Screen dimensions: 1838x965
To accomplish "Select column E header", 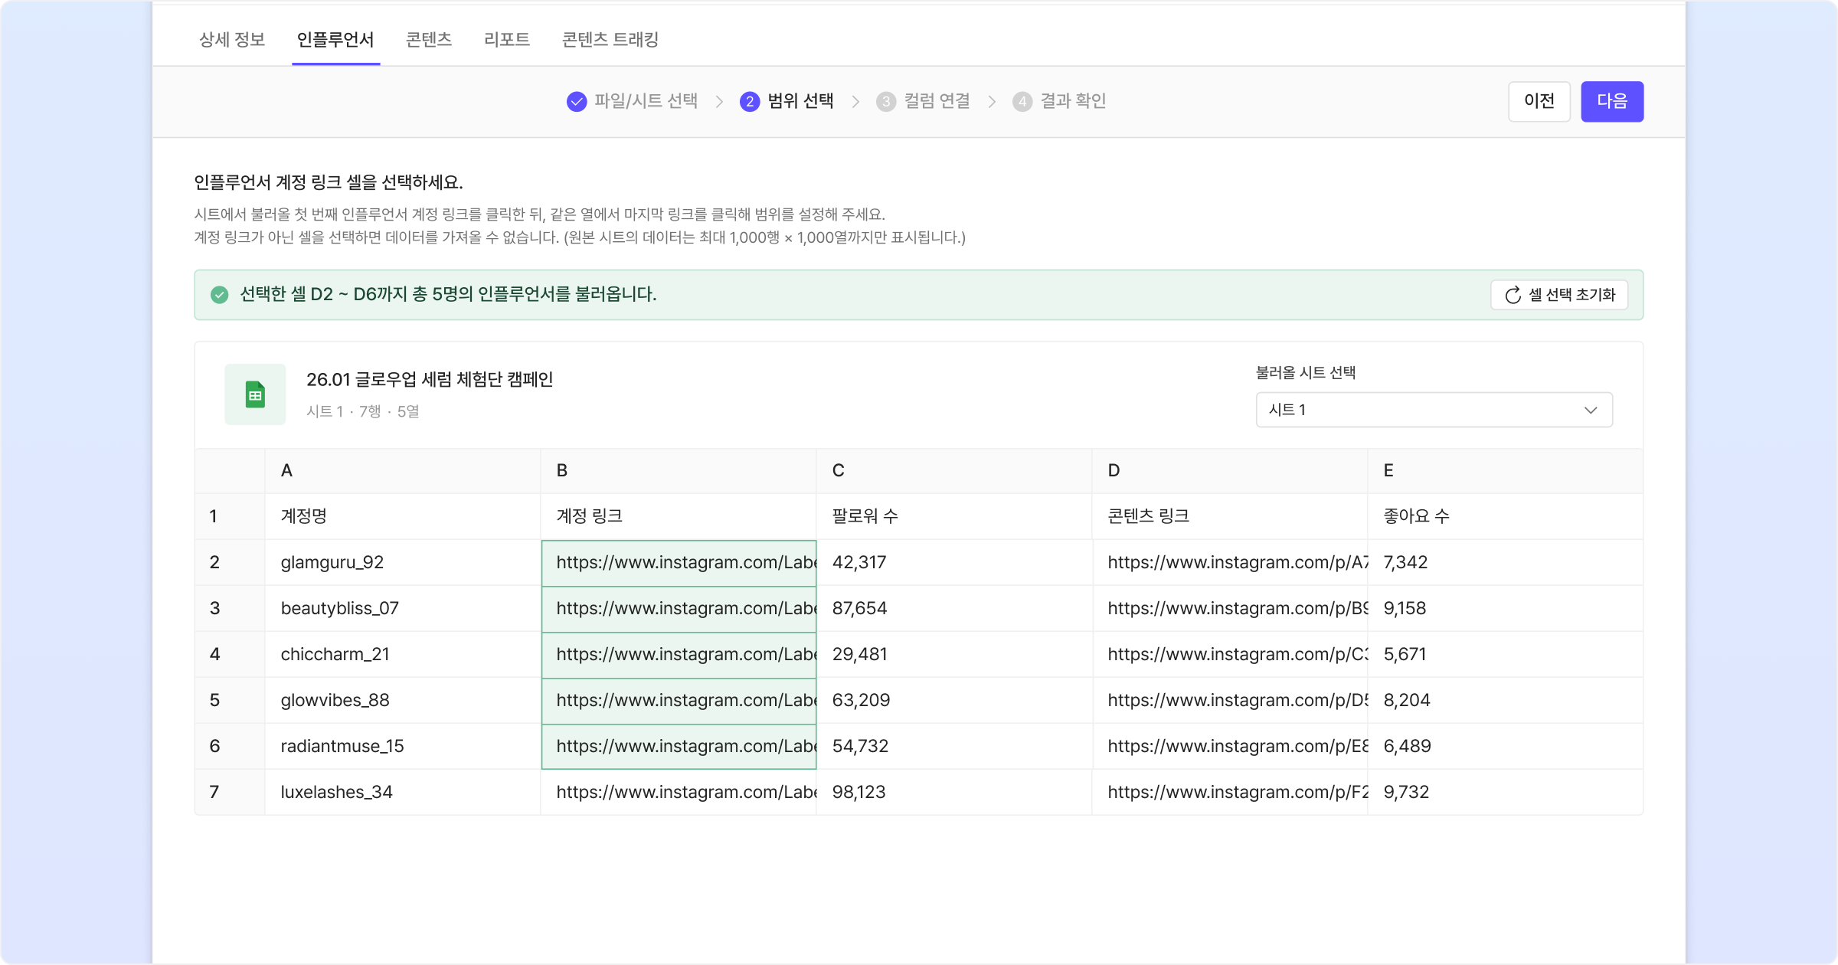I will (1506, 471).
